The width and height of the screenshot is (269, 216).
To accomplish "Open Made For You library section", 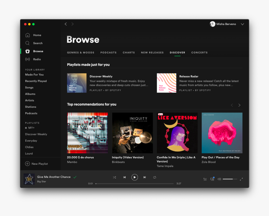I will pyautogui.click(x=34, y=75).
